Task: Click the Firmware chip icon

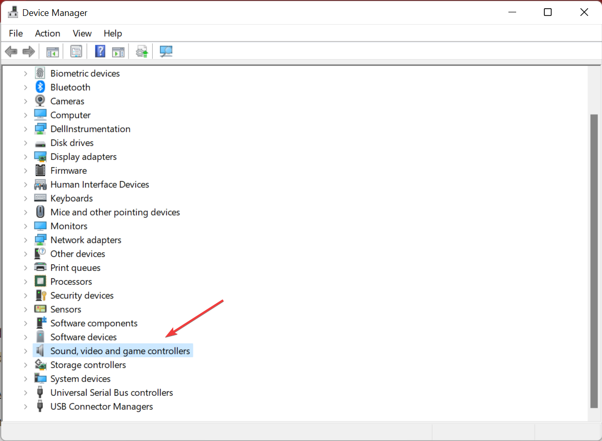Action: coord(40,171)
